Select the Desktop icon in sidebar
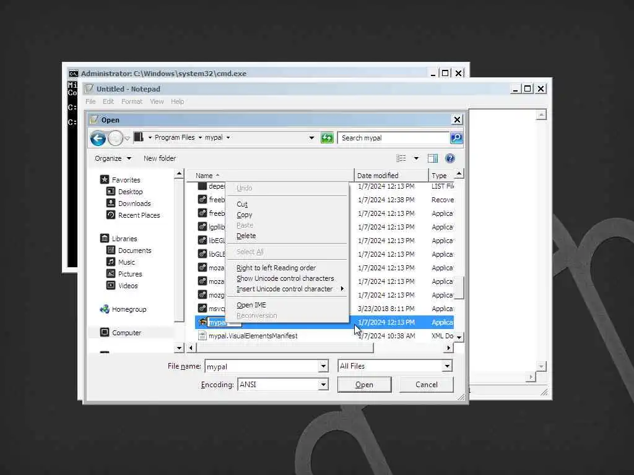 110,191
